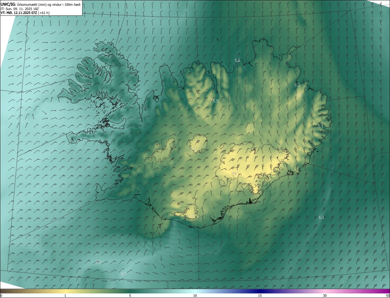
Task: Click the color scale tick label 1
Action: coord(65,296)
